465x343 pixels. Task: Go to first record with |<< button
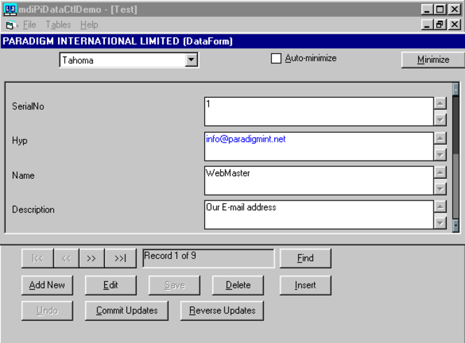point(37,258)
